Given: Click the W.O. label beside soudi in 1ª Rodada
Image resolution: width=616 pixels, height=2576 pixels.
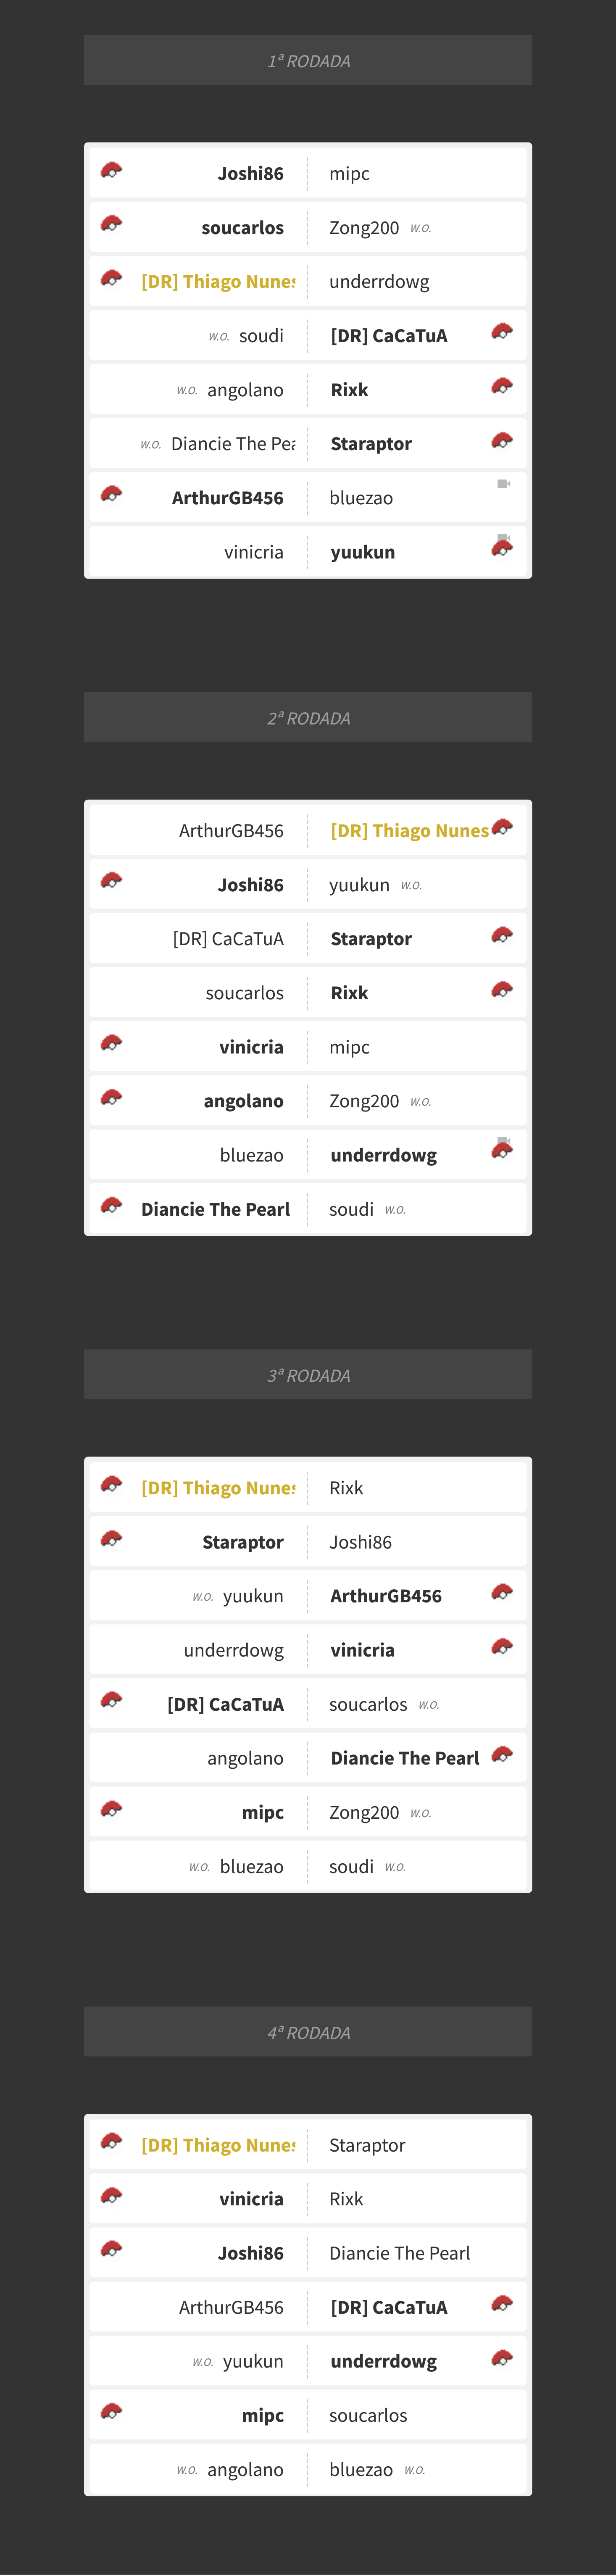Looking at the screenshot, I should 218,337.
